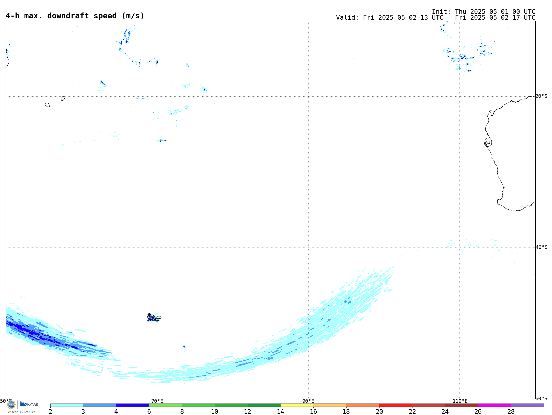552x415 pixels.
Task: Click the 'Init: Thu 2025-05-01 00 UTC' text
Action: tap(484, 12)
